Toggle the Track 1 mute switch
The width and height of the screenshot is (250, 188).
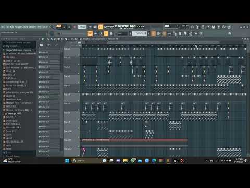79,55
